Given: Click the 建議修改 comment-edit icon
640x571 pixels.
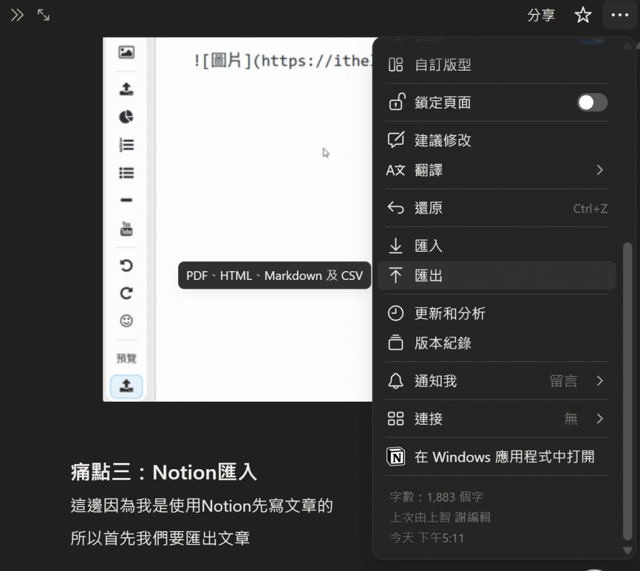Looking at the screenshot, I should click(x=396, y=140).
